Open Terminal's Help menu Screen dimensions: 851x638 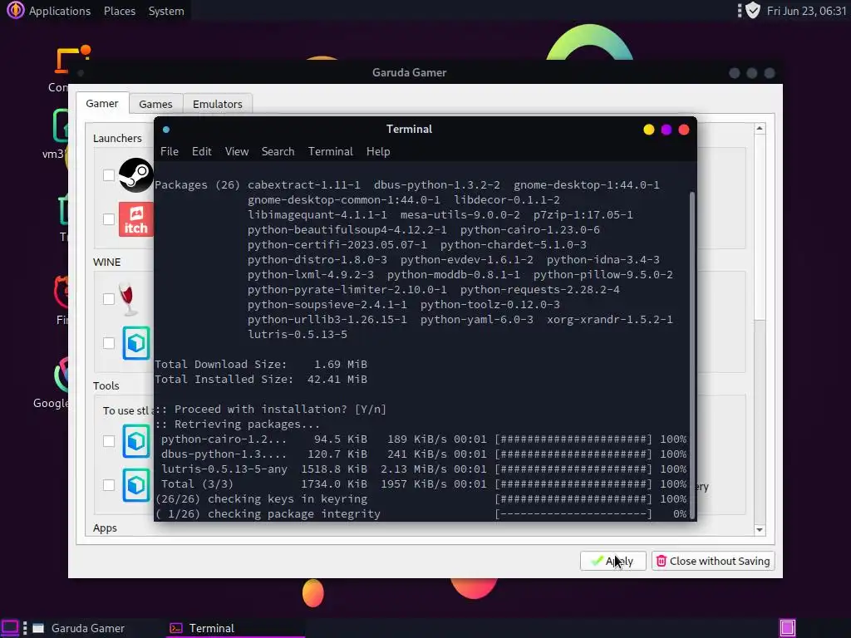[x=378, y=151]
